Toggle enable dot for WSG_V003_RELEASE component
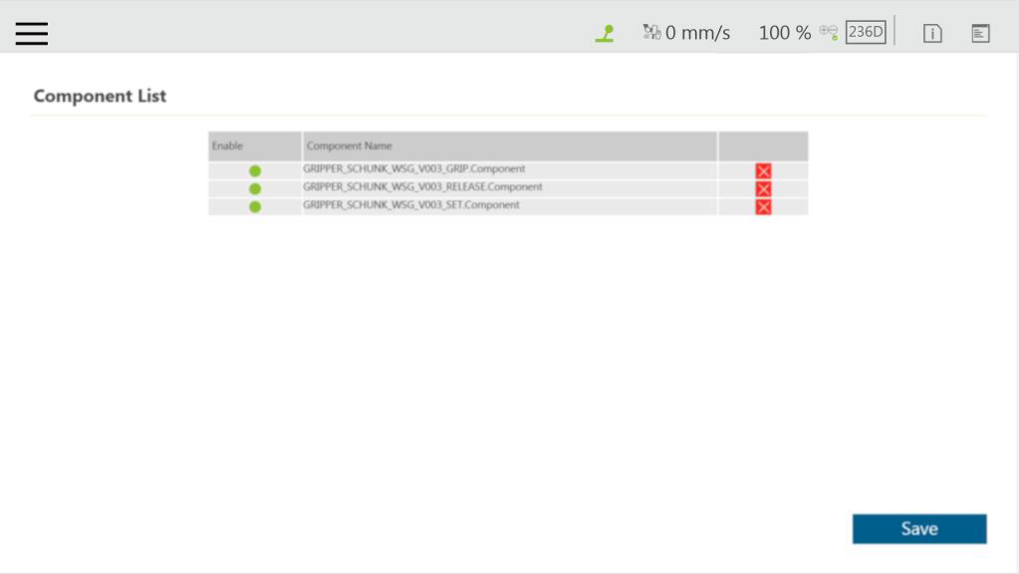Screen dimensions: 1019x574 (x=255, y=188)
